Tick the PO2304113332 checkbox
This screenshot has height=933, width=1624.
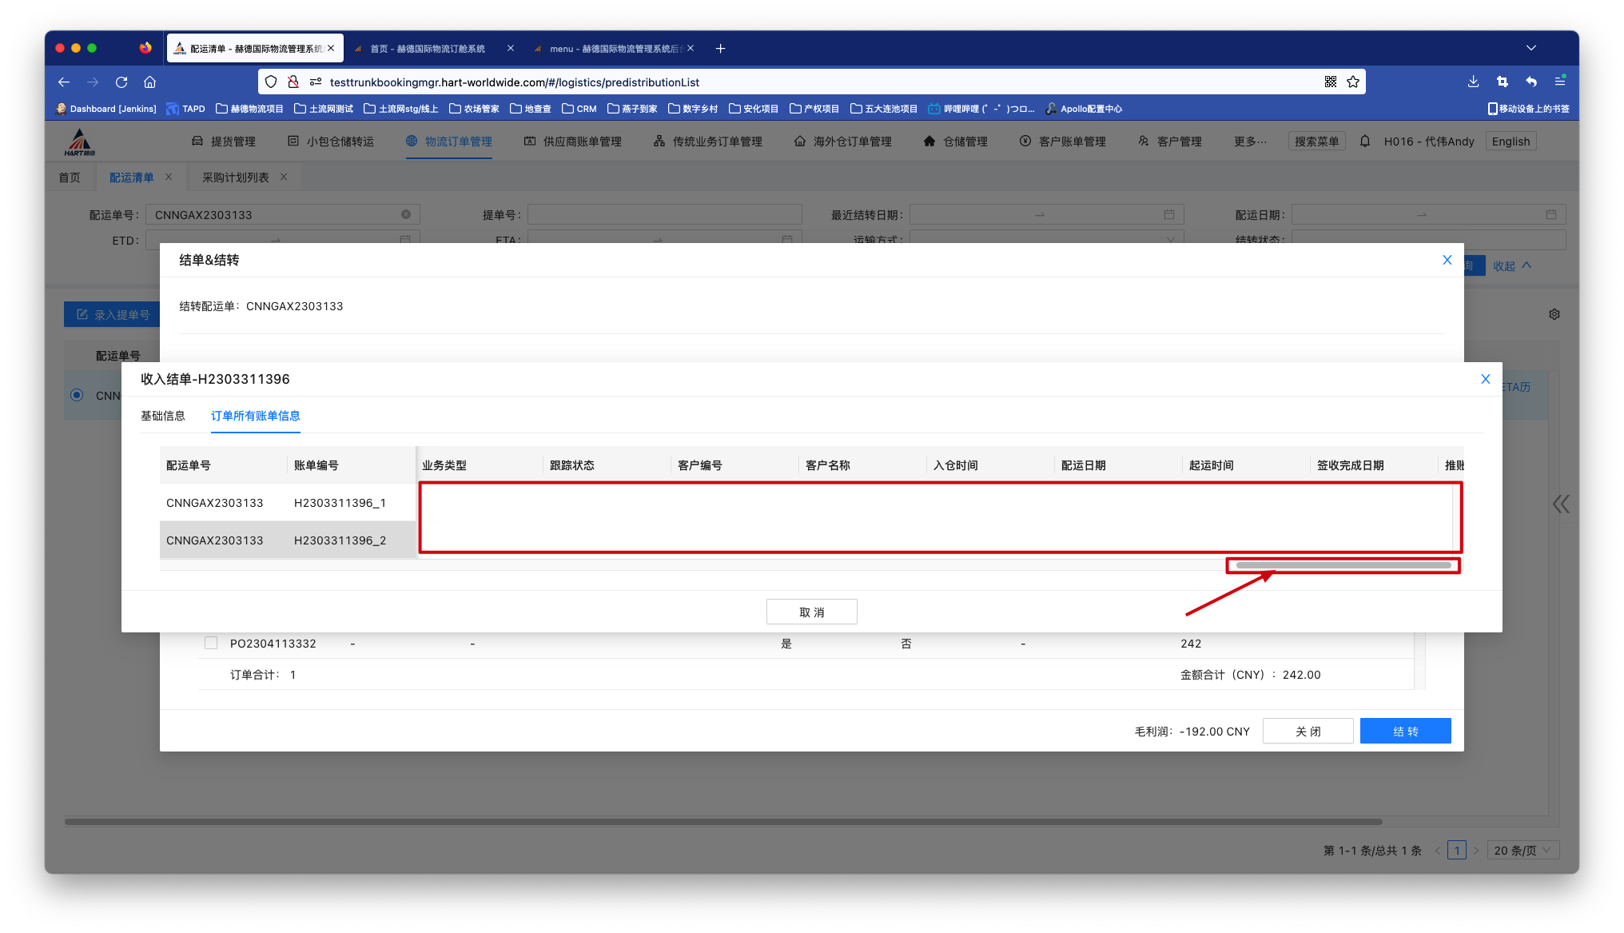[x=211, y=643]
